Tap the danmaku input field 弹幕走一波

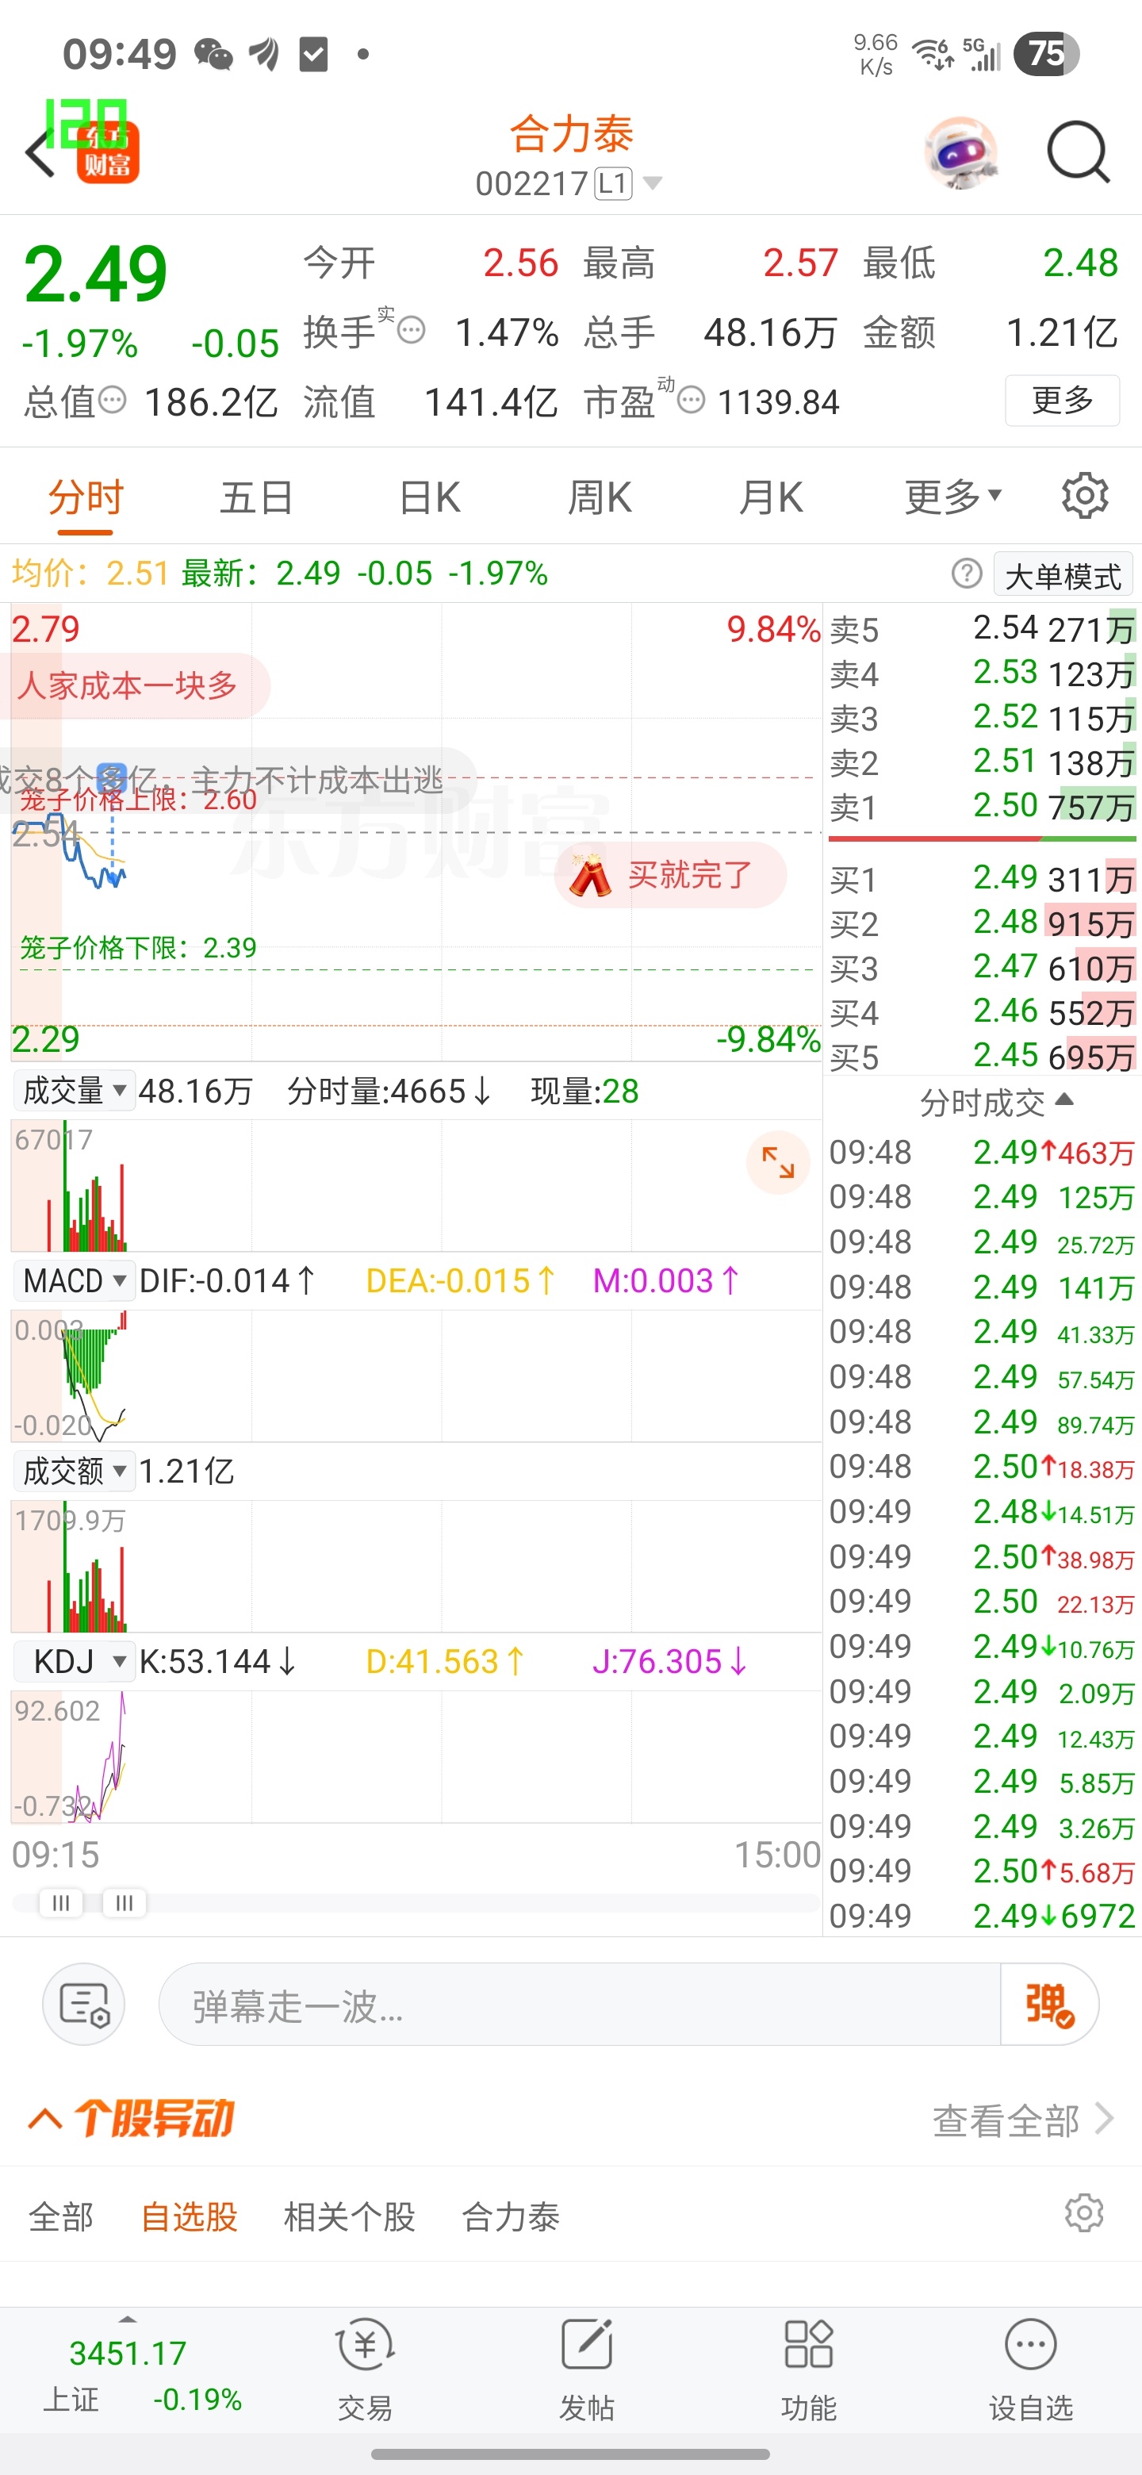click(581, 2005)
